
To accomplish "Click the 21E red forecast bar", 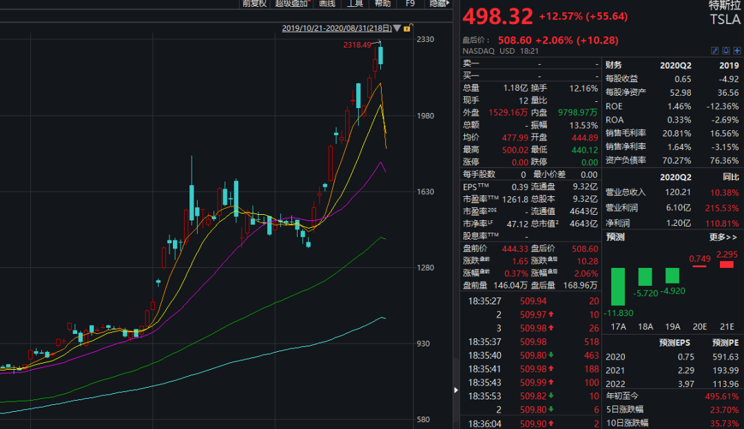I will (x=727, y=264).
